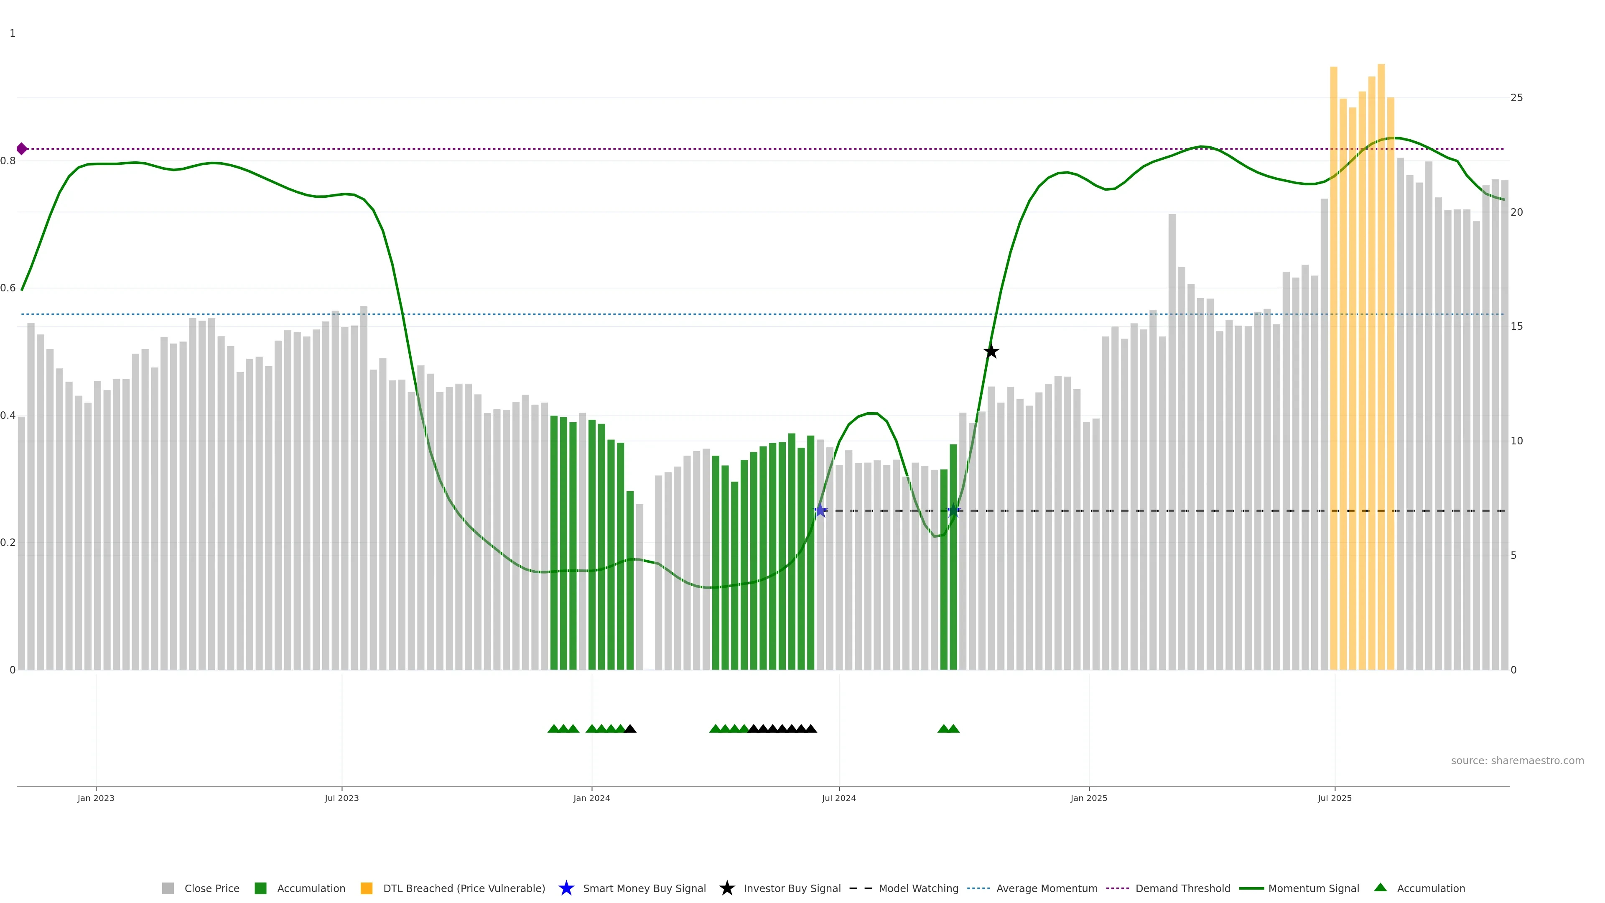The width and height of the screenshot is (1605, 903).
Task: Click the gray Close Price legend square
Action: (168, 888)
